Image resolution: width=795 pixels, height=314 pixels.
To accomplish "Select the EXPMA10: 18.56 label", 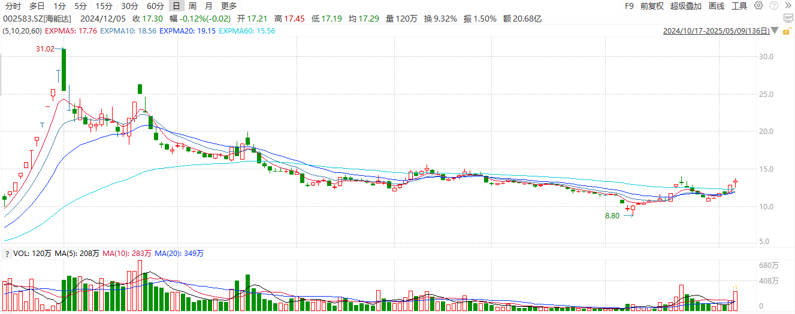I will [129, 31].
